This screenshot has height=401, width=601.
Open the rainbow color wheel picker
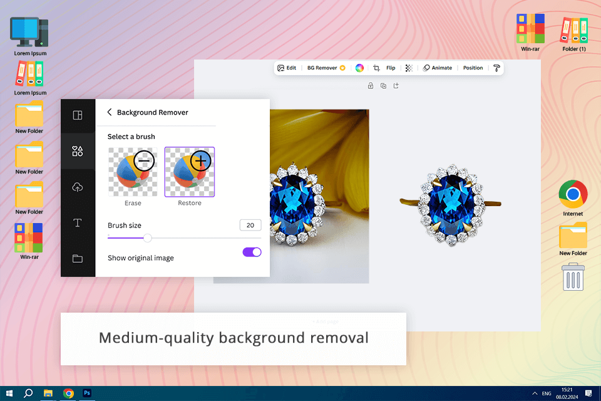coord(359,68)
